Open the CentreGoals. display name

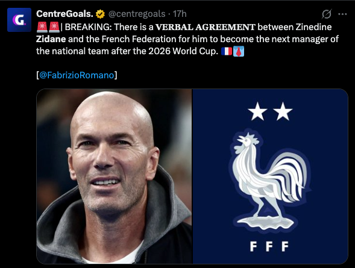tap(64, 14)
